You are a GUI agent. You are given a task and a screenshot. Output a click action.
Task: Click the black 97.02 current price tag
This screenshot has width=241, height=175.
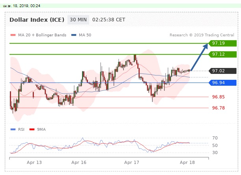click(222, 71)
